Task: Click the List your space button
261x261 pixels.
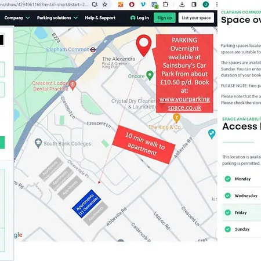Action: tap(196, 18)
